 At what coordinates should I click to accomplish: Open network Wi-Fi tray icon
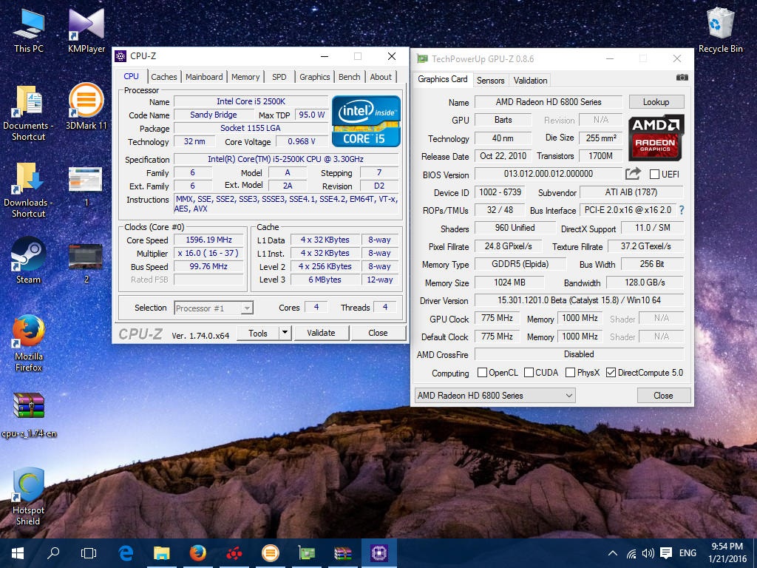coord(631,553)
